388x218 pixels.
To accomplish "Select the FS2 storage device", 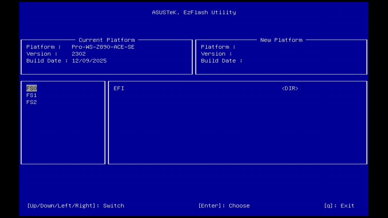I will (32, 102).
